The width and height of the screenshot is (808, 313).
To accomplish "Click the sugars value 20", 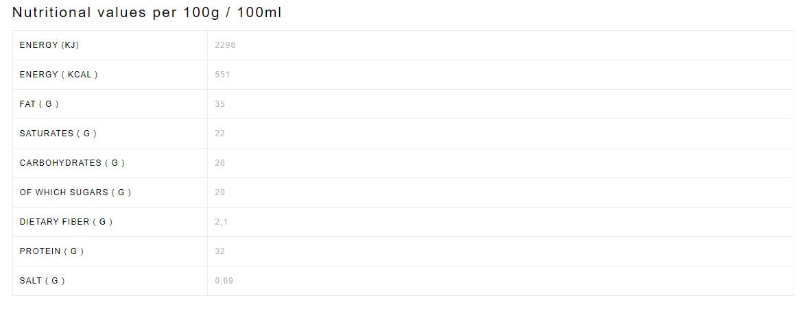I will point(220,192).
